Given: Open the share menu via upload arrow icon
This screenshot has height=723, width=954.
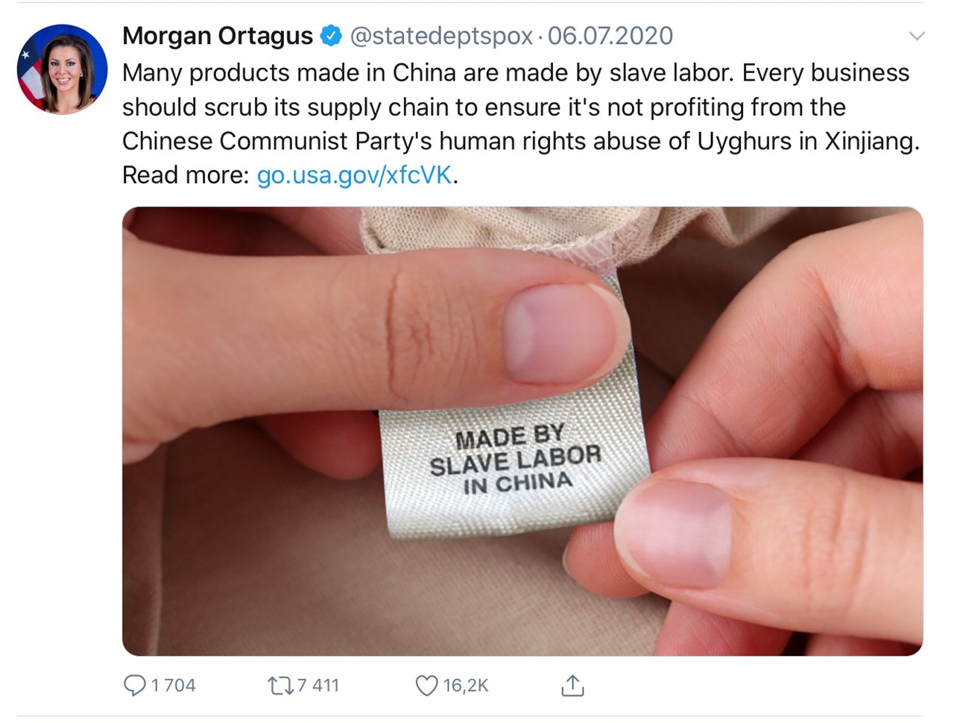Looking at the screenshot, I should pos(572,685).
